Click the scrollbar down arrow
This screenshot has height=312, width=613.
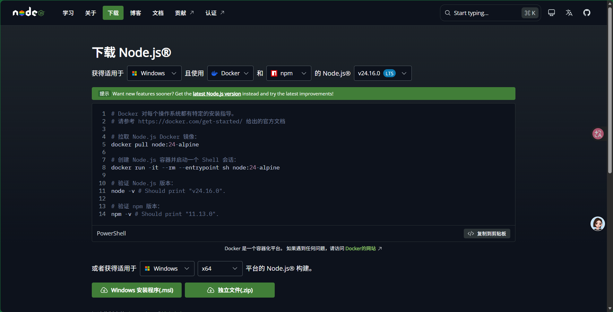[610, 308]
